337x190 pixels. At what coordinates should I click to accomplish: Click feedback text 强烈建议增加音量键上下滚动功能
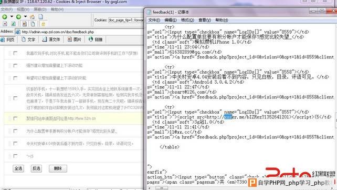pyautogui.click(x=54, y=65)
